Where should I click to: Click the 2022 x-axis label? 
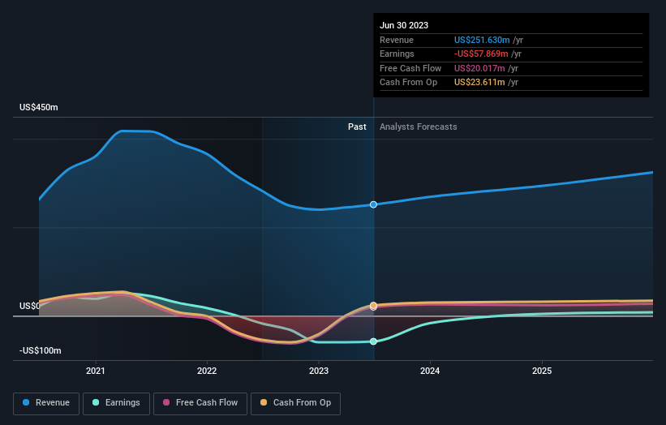tap(207, 371)
